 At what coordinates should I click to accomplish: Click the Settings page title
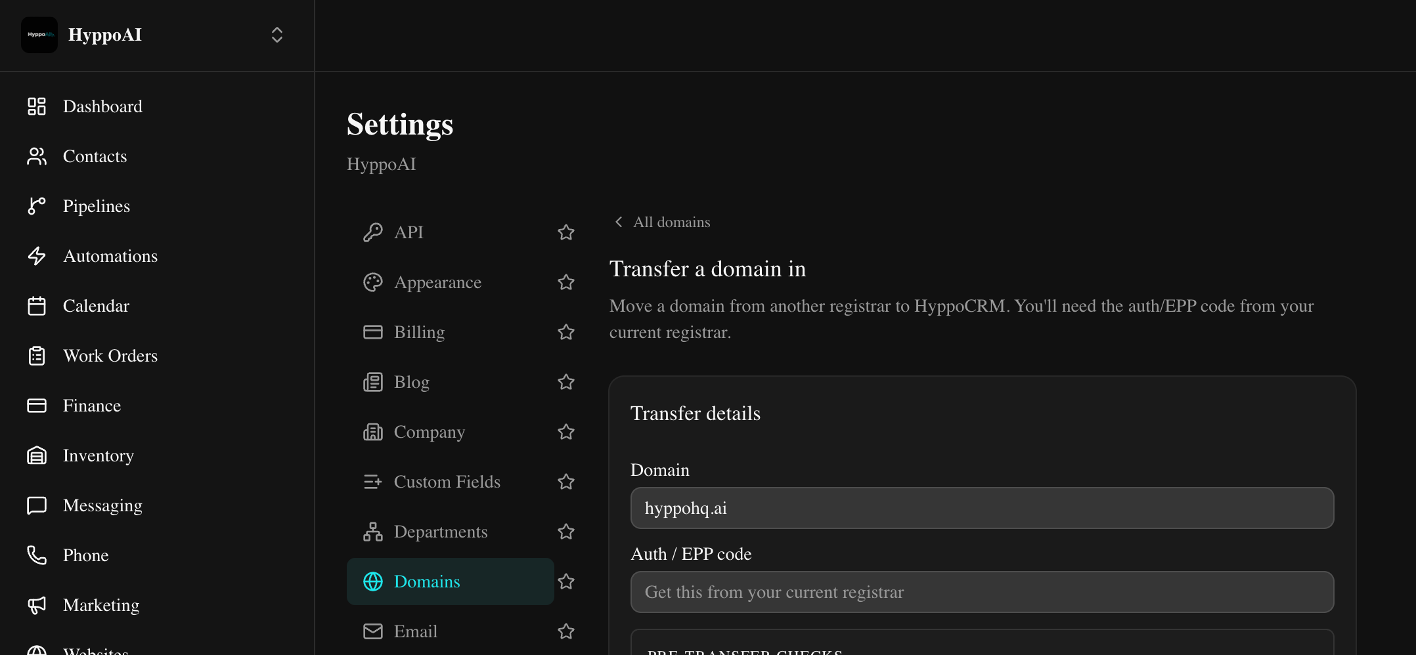pos(400,124)
